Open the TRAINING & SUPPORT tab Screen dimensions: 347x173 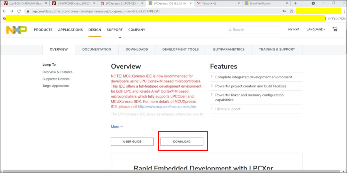coord(277,49)
